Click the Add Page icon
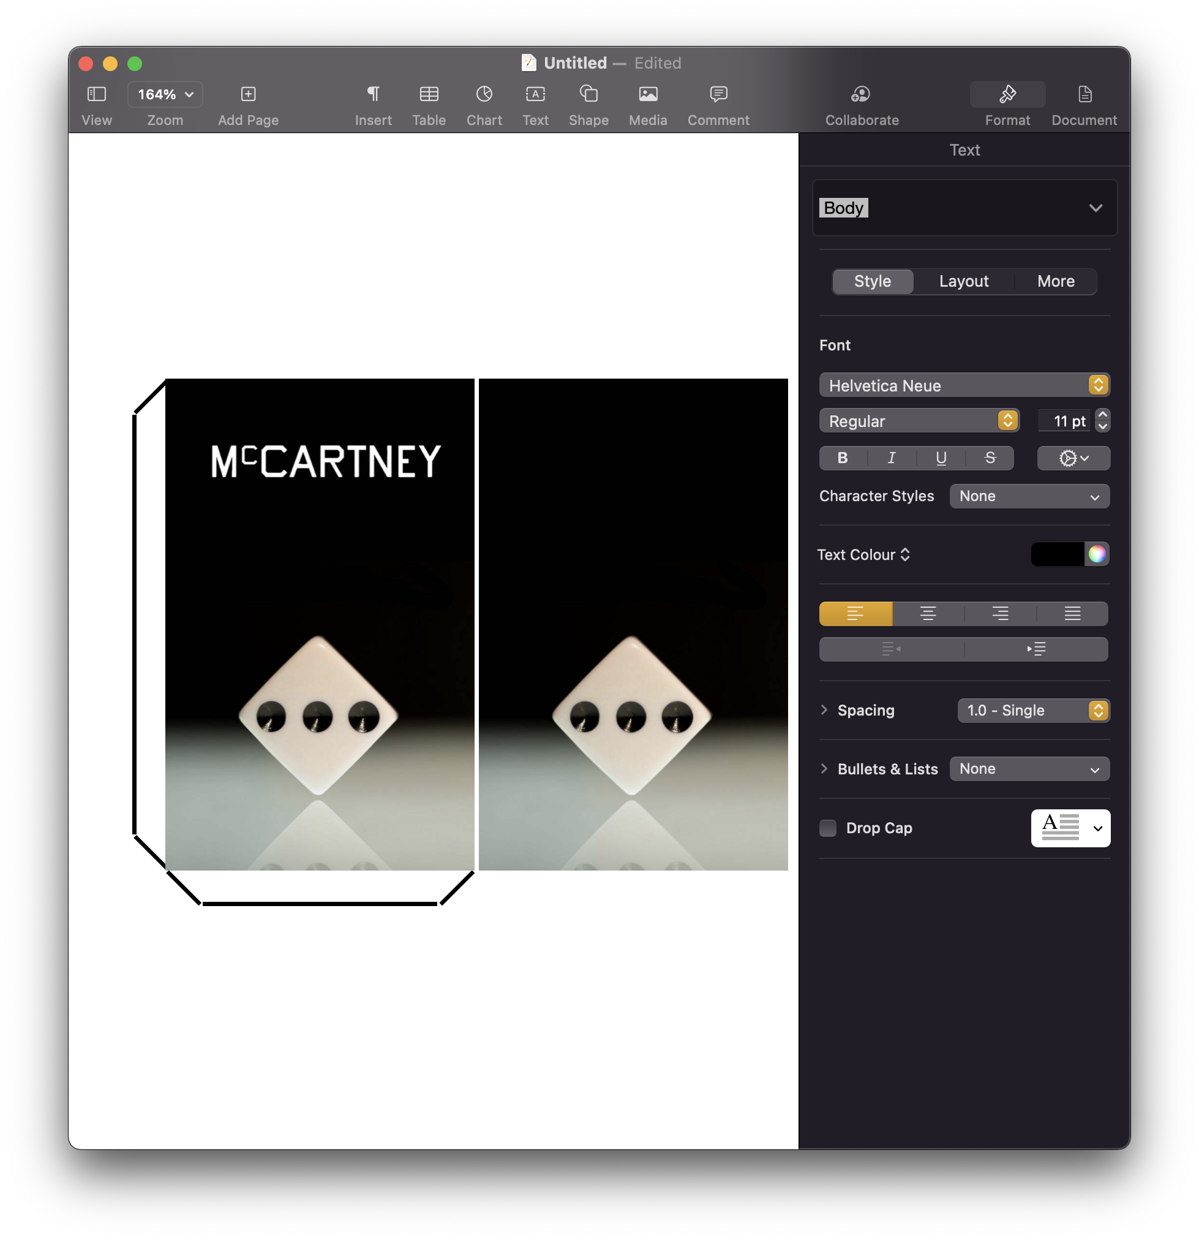 (248, 94)
